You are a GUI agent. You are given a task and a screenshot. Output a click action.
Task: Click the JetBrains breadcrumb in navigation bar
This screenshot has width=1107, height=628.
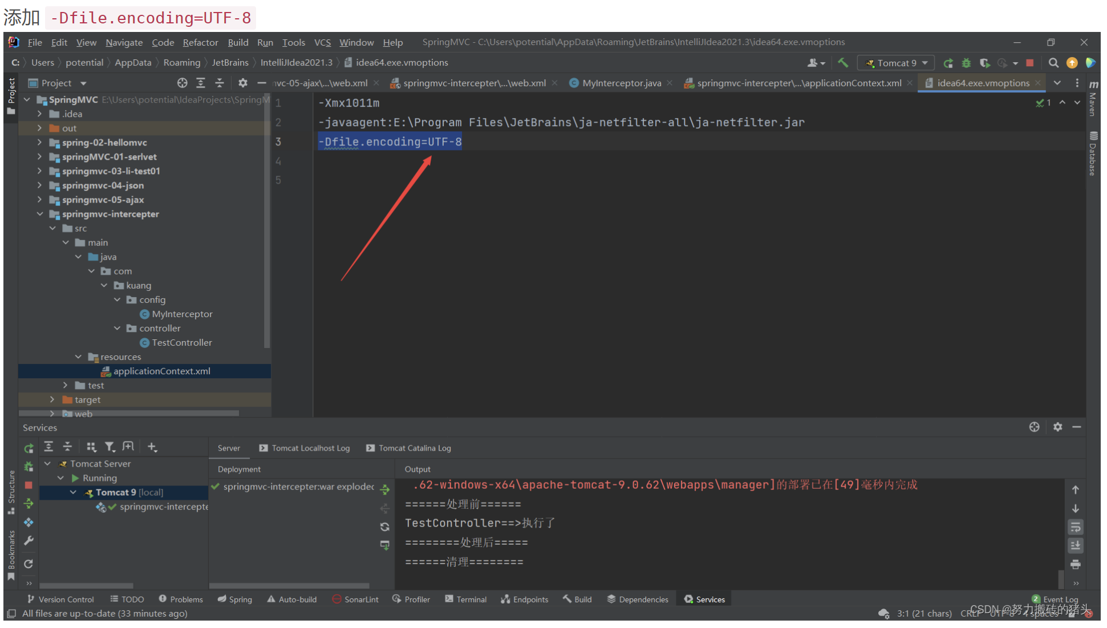point(230,63)
